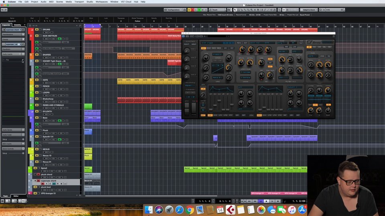Select the Object Selection arrow tool
Viewport: 385px width, 216px height.
[235, 10]
